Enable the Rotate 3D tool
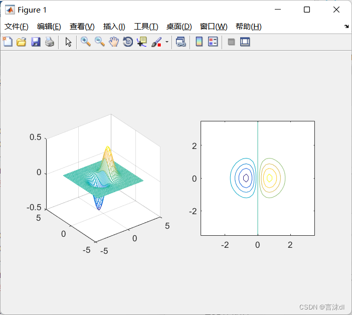 tap(128, 42)
